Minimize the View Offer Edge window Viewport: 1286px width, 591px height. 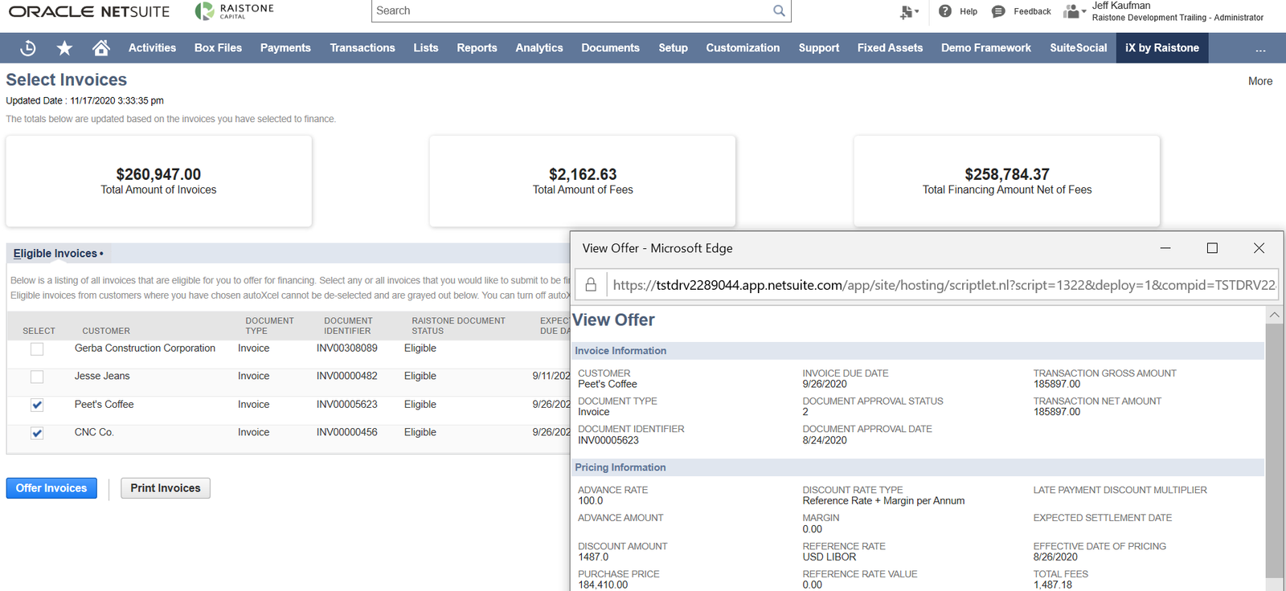tap(1165, 248)
